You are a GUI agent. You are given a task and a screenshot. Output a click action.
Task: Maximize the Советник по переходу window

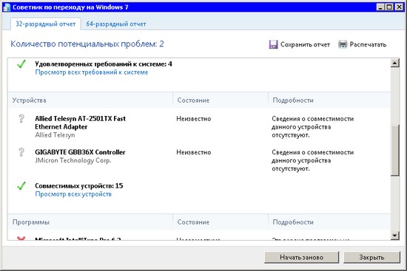point(389,7)
